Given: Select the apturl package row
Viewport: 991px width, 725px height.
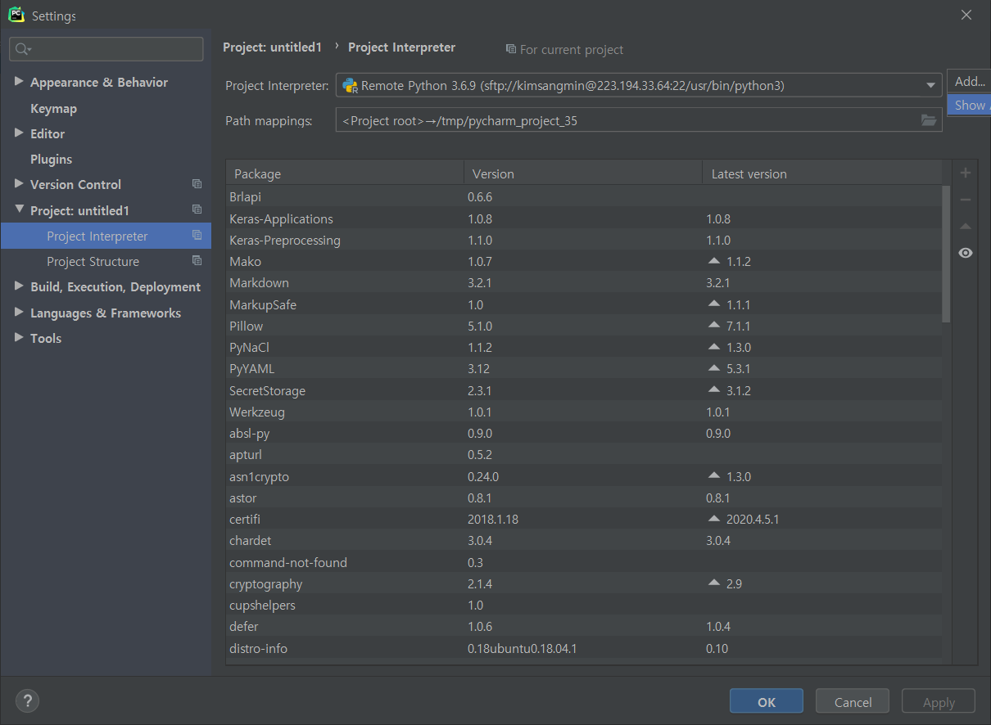Looking at the screenshot, I should pos(584,454).
